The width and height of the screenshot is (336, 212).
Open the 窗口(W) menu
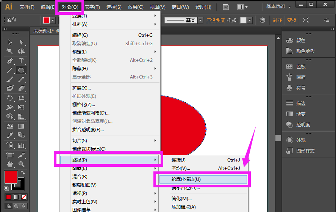(x=180, y=7)
